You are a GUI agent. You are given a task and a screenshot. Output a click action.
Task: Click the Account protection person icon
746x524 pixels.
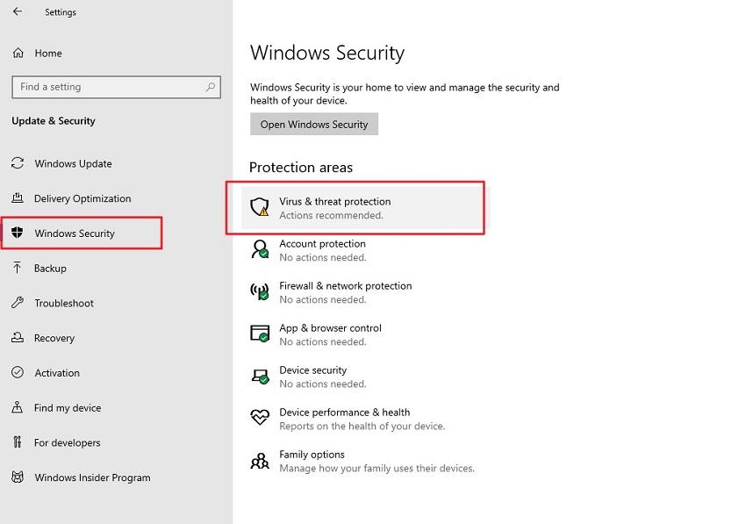click(x=259, y=250)
